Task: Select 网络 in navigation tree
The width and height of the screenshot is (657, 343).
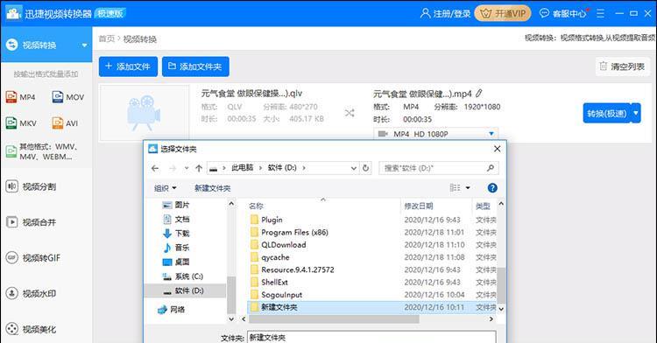Action: (172, 310)
